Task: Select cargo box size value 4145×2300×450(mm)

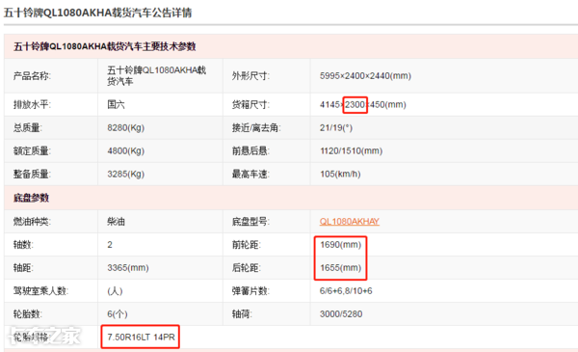Action: [363, 105]
